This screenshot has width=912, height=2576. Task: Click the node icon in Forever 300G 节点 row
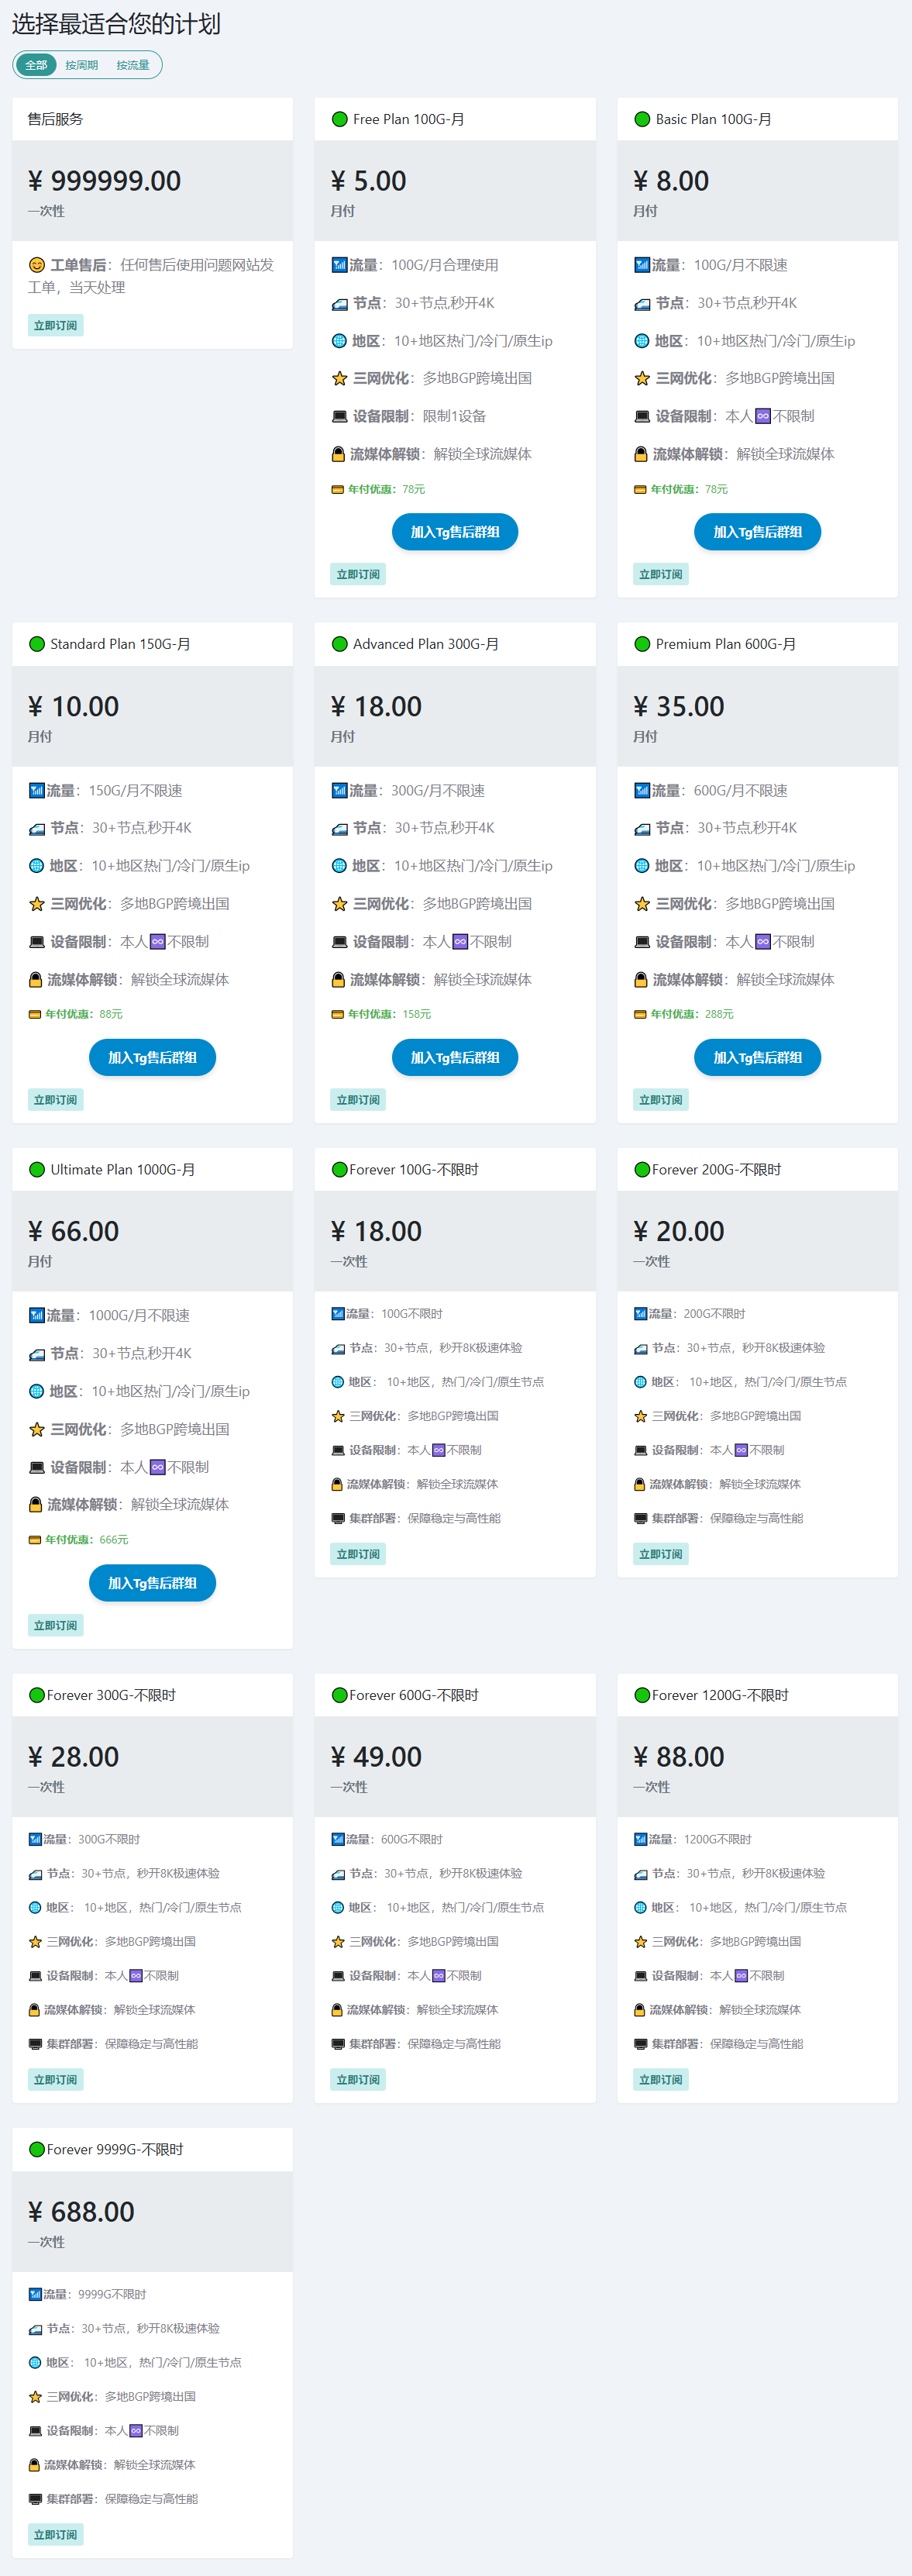(35, 1874)
